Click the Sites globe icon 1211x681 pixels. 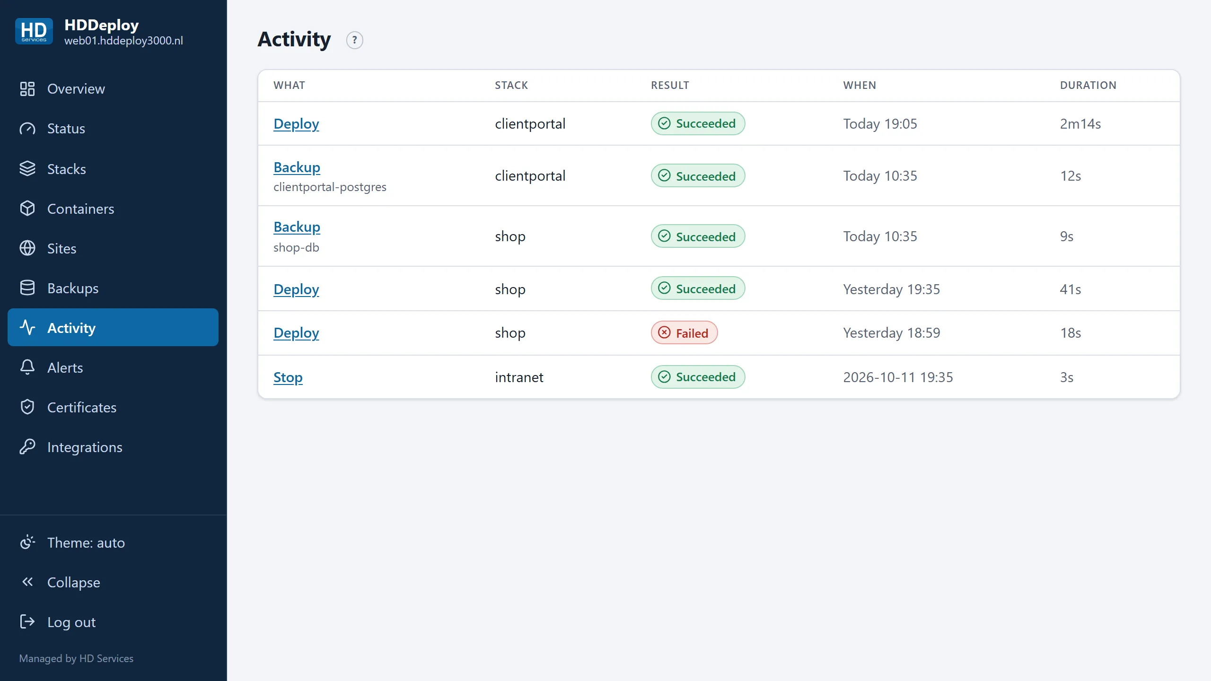point(27,248)
